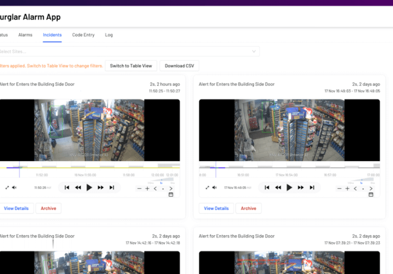The width and height of the screenshot is (393, 274).
Task: Open the Alarms tab
Action: click(x=25, y=35)
